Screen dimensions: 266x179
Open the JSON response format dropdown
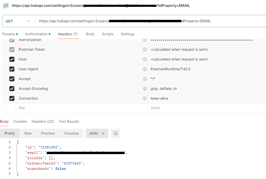(97, 133)
